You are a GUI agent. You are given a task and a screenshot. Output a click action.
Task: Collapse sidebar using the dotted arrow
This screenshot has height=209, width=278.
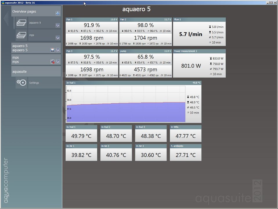6,19
